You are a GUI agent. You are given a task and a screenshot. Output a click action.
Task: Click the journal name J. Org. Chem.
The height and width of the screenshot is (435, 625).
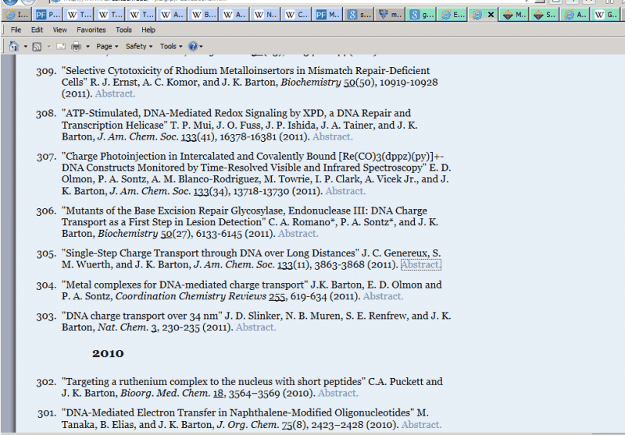tap(248, 425)
